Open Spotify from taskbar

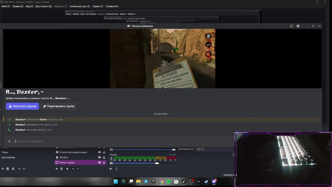169,182
